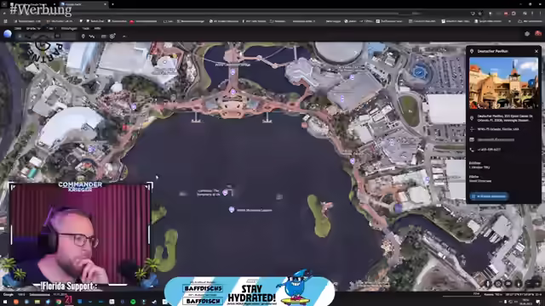The height and width of the screenshot is (306, 545).
Task: Open the Hilfe menu
Action: [x=98, y=28]
